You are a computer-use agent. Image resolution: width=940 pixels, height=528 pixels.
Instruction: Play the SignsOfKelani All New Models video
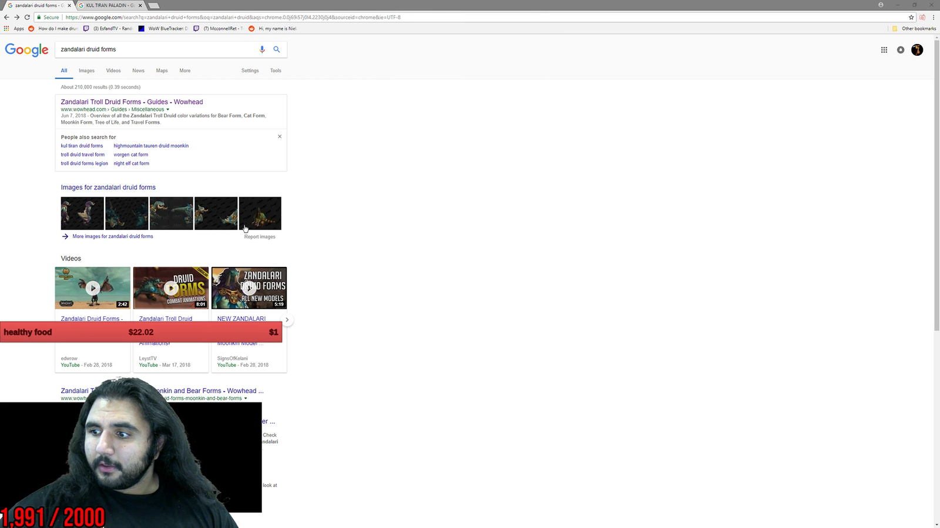(x=249, y=288)
